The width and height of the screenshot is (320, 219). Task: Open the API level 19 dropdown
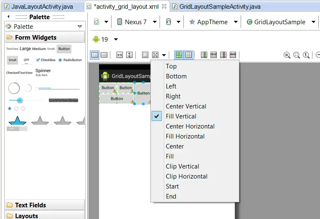pos(116,39)
